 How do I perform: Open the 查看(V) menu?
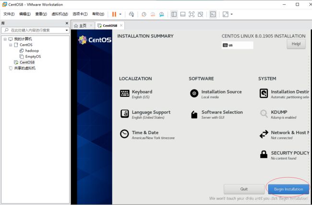click(x=41, y=14)
